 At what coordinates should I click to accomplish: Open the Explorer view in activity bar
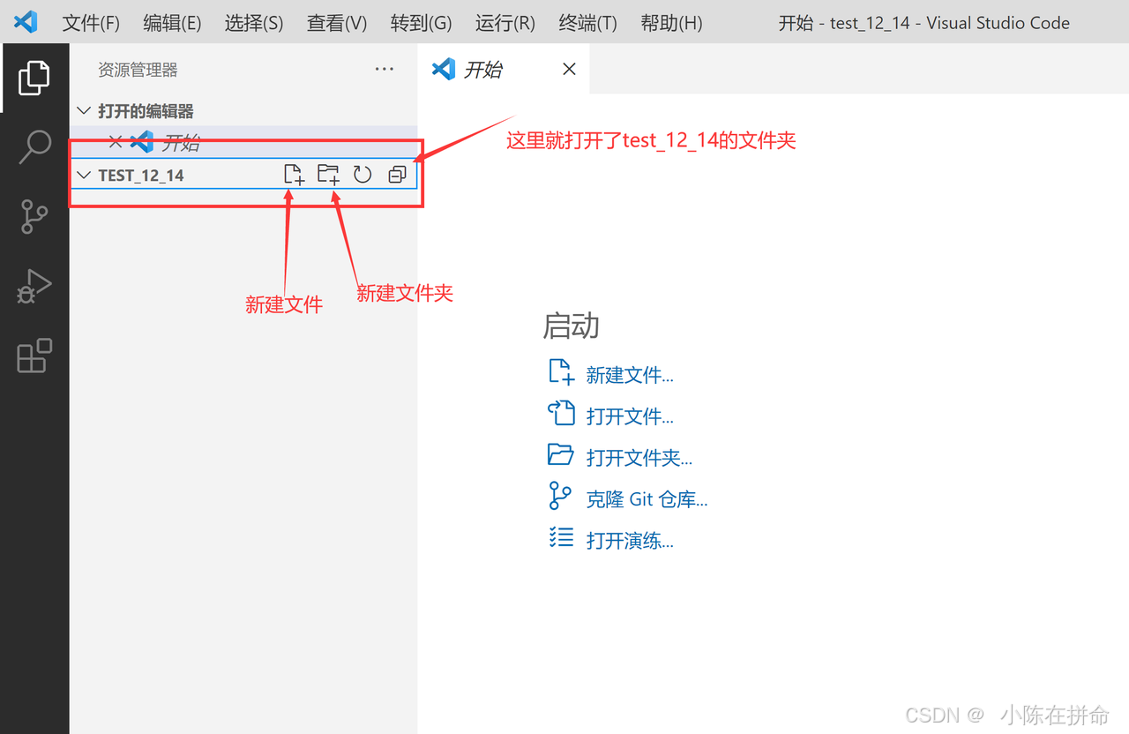(34, 78)
